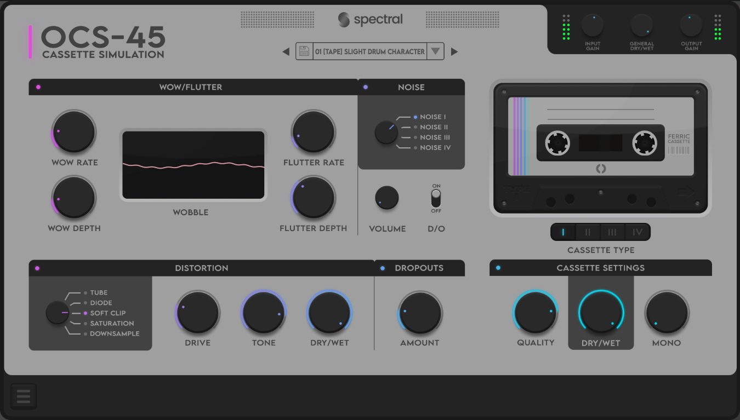This screenshot has width=740, height=420.
Task: Click the 'CASSETTE TYPE' label
Action: pos(601,250)
